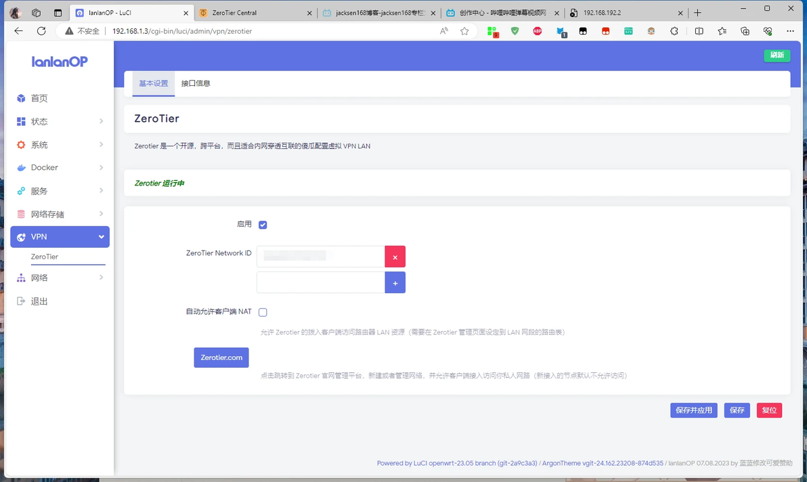Click the 保存并应用 button
Viewport: 807px width, 482px height.
[x=694, y=410]
